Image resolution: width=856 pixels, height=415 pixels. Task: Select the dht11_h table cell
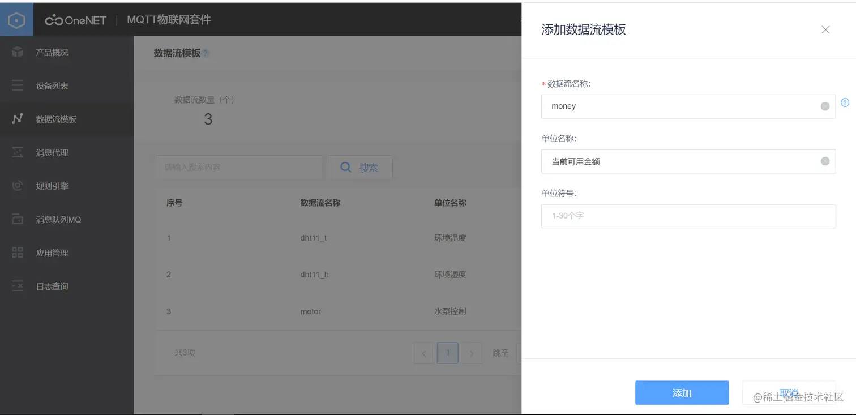tap(314, 275)
